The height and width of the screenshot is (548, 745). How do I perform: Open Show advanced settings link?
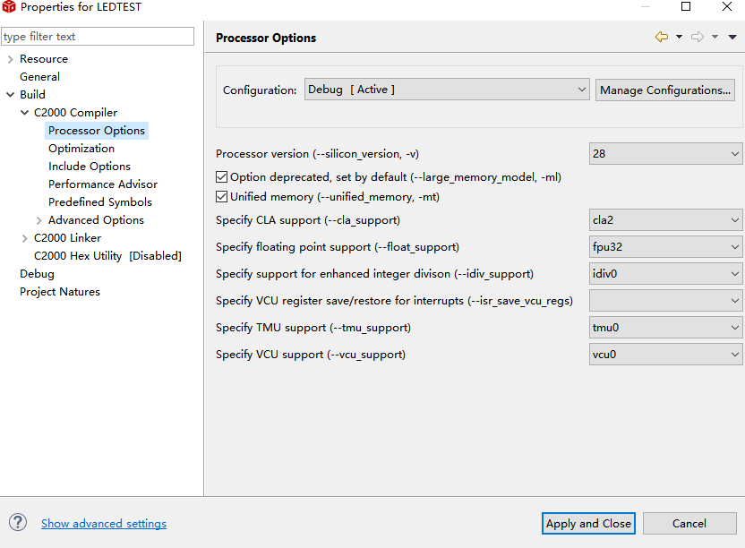[x=104, y=524]
